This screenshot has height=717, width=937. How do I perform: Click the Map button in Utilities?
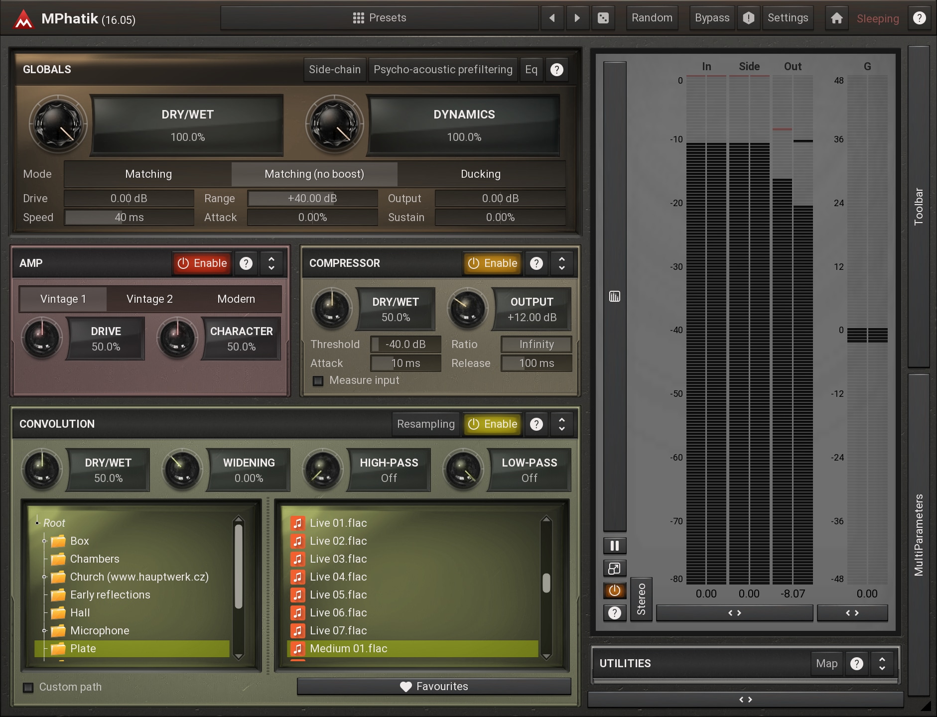826,664
